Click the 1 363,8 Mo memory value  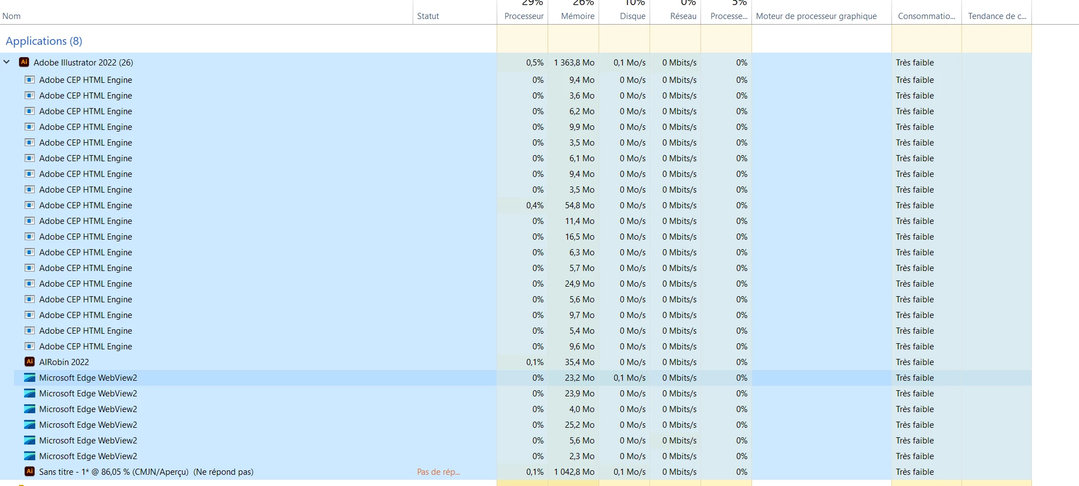point(574,62)
